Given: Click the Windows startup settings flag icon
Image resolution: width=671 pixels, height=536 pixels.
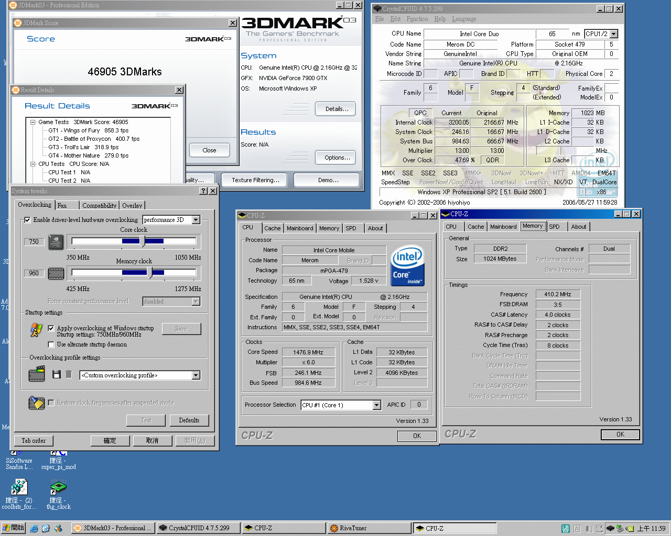Looking at the screenshot, I should coord(36,330).
